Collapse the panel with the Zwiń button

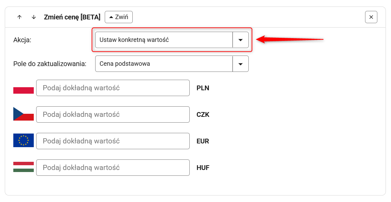tap(119, 17)
